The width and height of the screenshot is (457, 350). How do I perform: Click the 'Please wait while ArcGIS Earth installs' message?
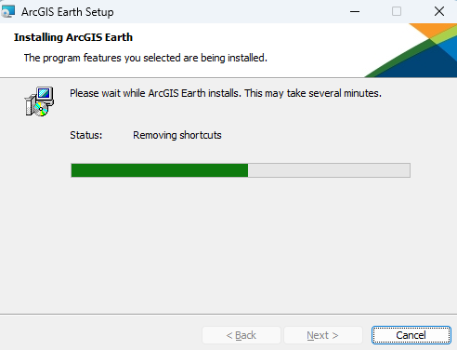pyautogui.click(x=226, y=93)
